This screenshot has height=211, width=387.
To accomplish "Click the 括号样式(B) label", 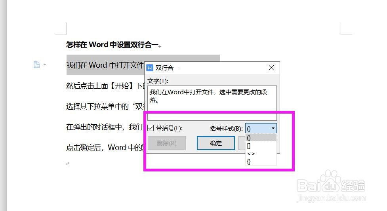I will pyautogui.click(x=226, y=128).
